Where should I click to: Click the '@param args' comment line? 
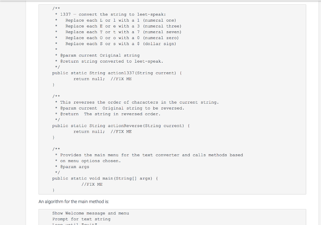coord(75,167)
